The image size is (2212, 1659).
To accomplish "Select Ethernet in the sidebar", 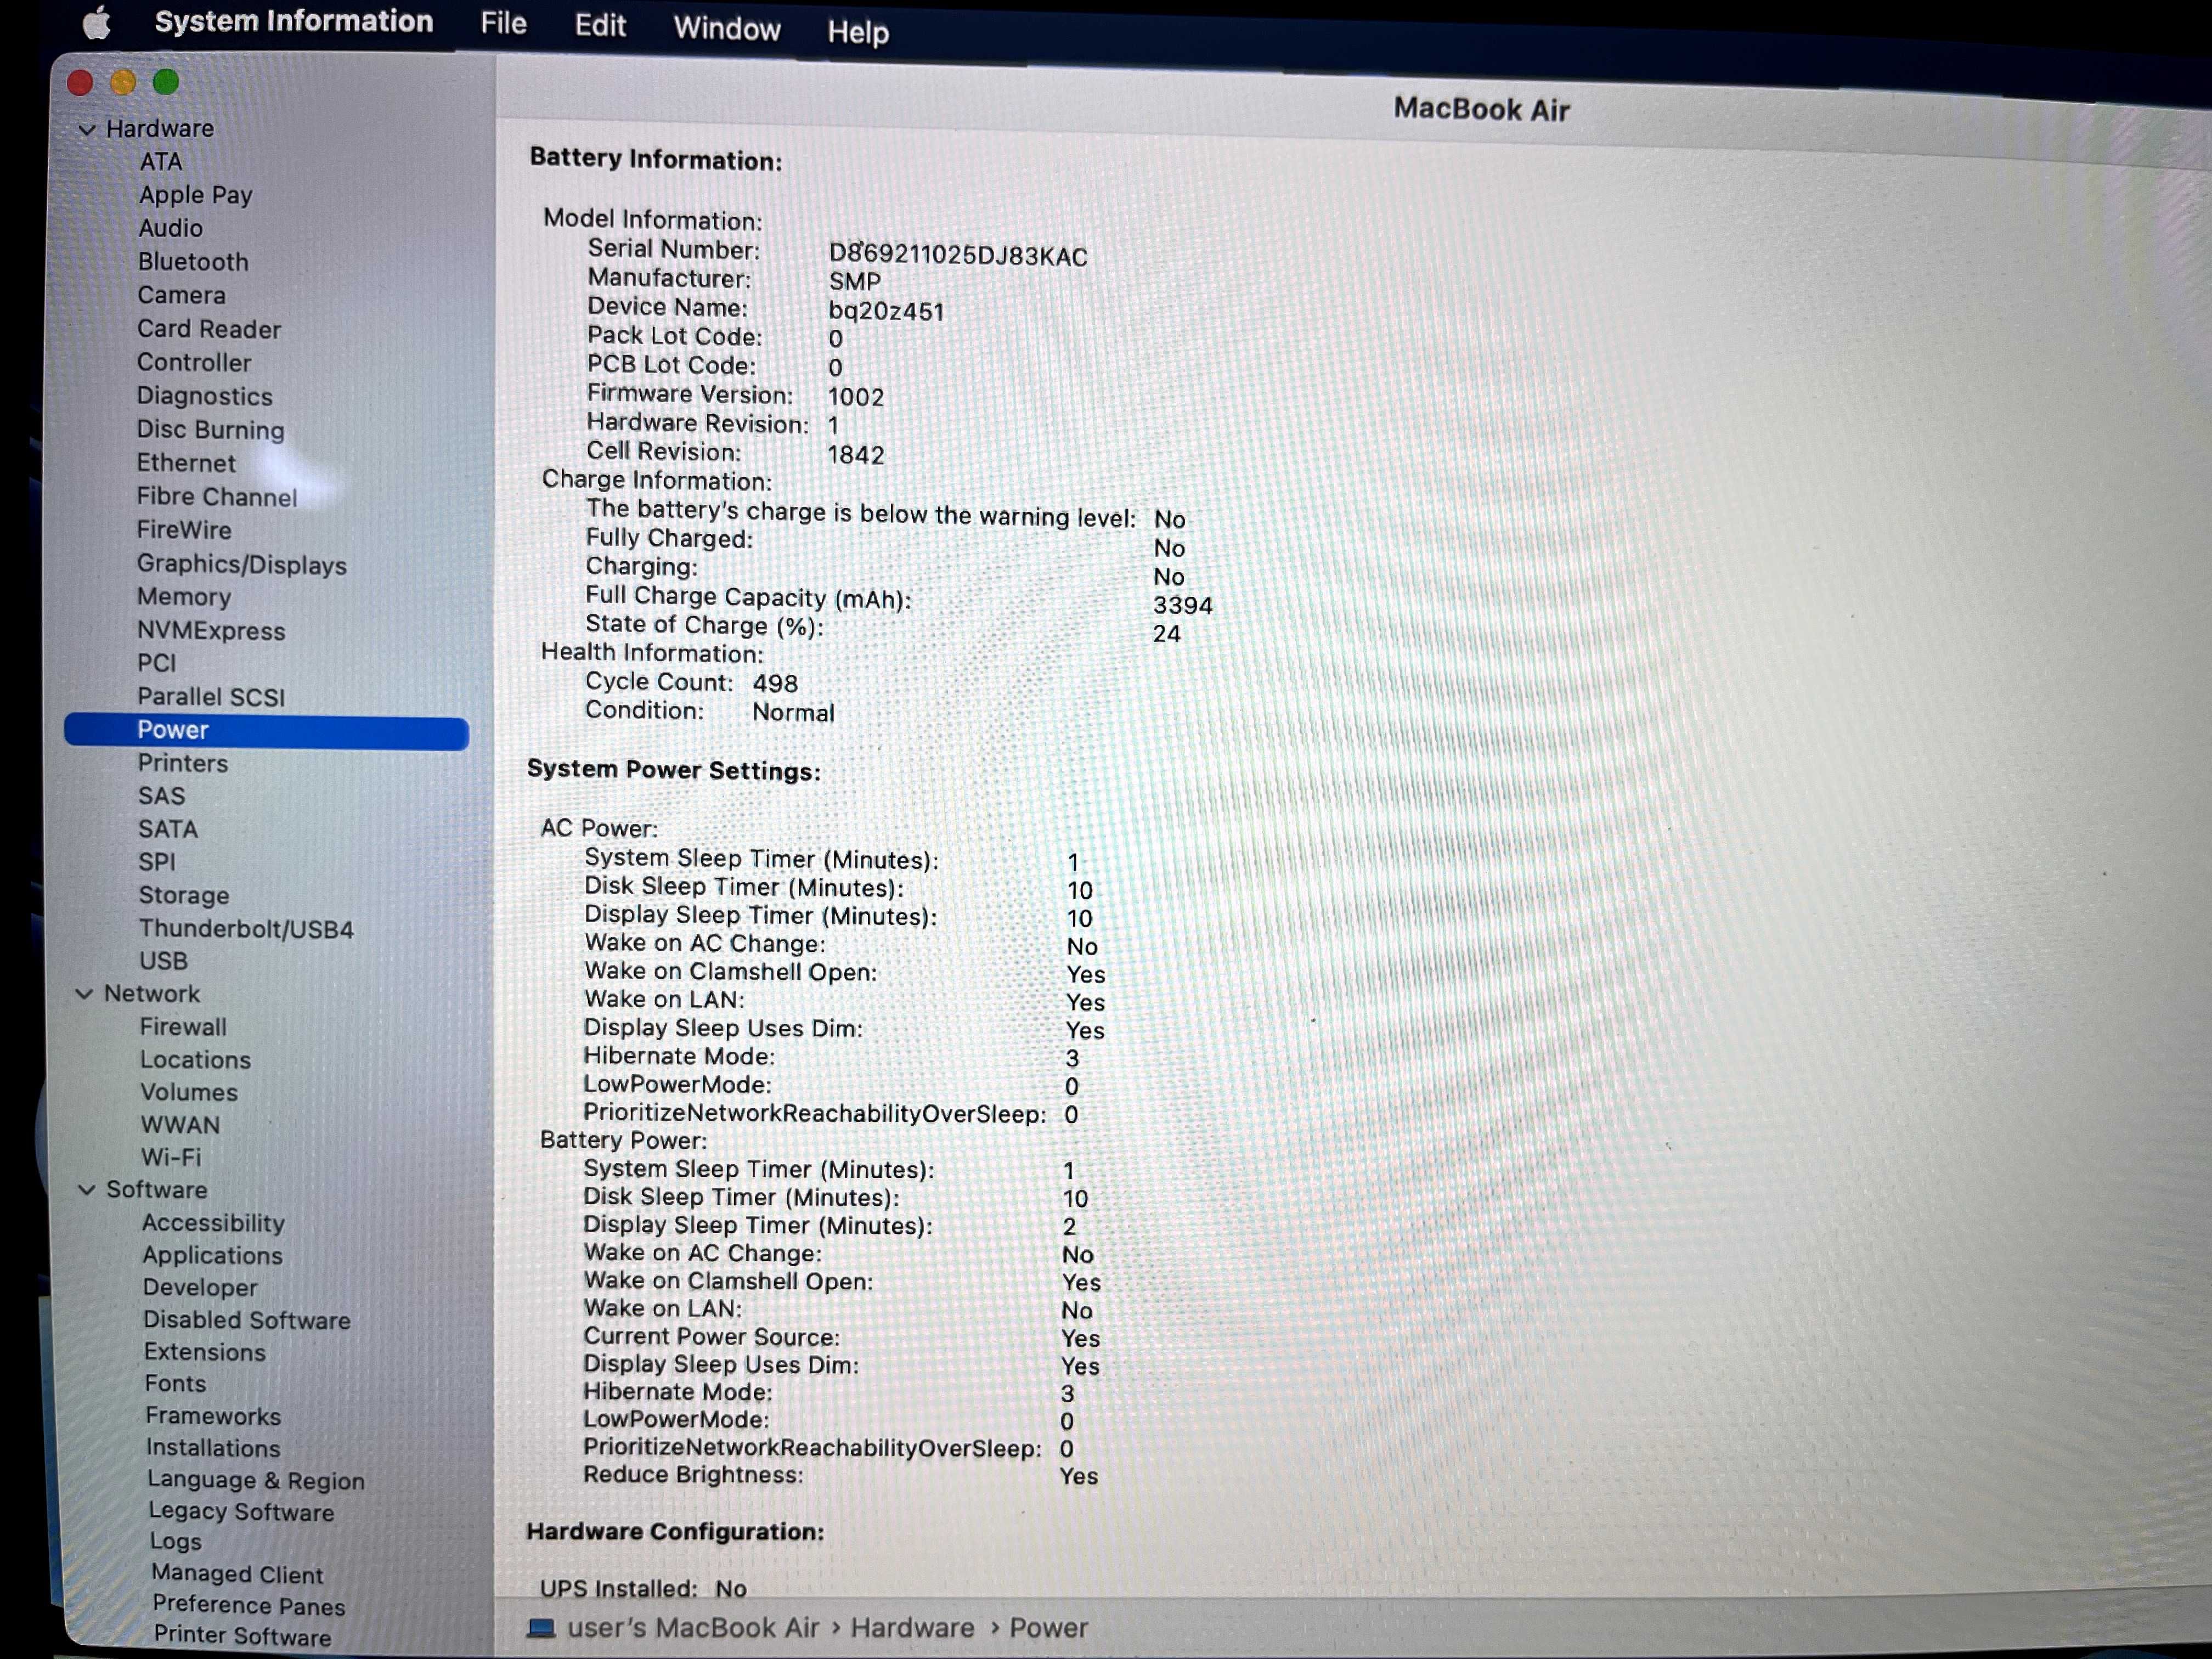I will click(186, 463).
